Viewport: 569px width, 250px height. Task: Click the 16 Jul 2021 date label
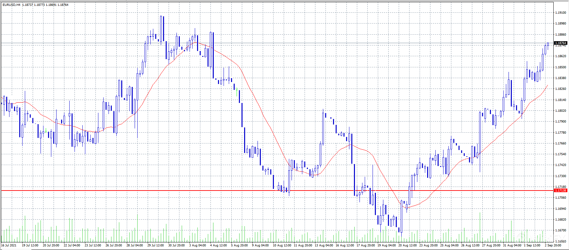pos(9,245)
